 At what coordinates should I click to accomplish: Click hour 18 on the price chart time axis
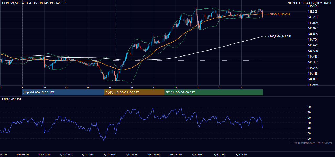click(132, 88)
